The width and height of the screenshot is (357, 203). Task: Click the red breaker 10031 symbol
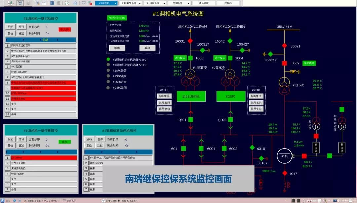click(190, 41)
